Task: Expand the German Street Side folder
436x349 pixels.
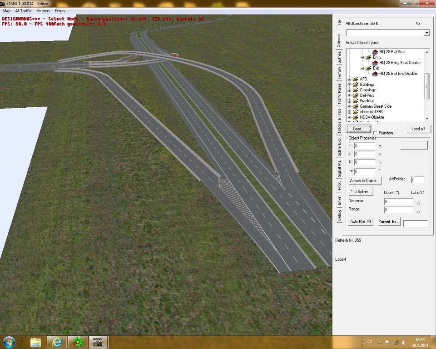Action: pos(349,106)
